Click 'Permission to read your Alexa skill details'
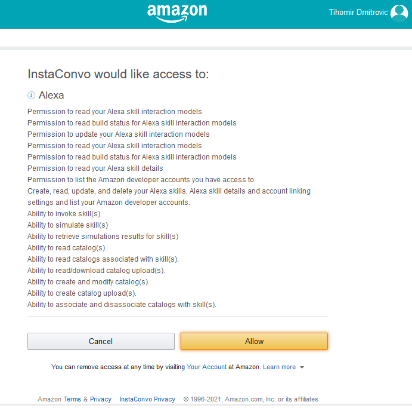 click(x=95, y=168)
